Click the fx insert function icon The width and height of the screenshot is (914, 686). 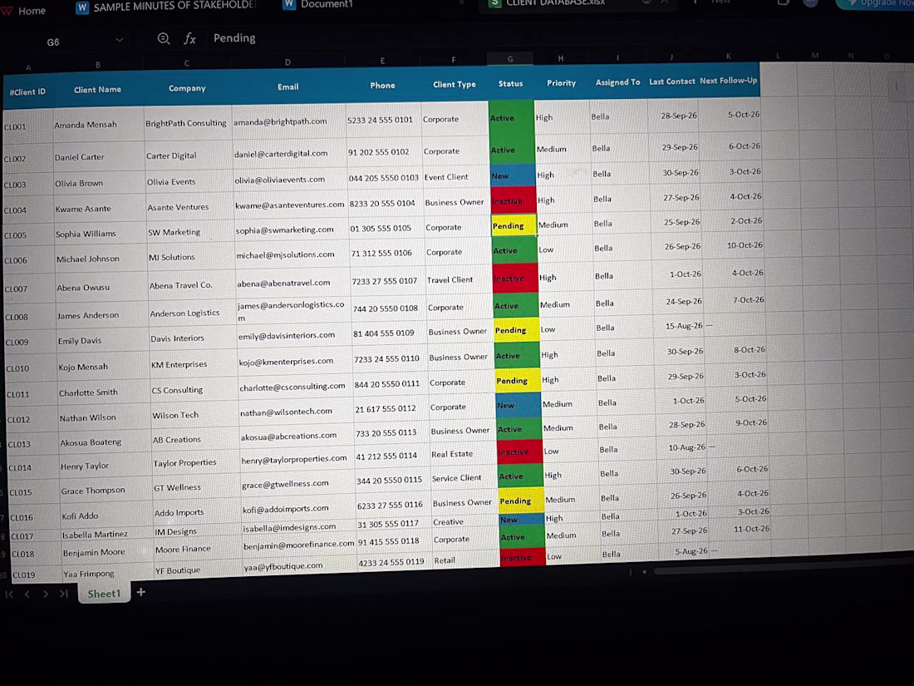point(189,38)
